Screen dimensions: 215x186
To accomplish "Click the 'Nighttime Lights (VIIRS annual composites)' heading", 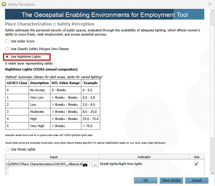I will pos(41,69).
